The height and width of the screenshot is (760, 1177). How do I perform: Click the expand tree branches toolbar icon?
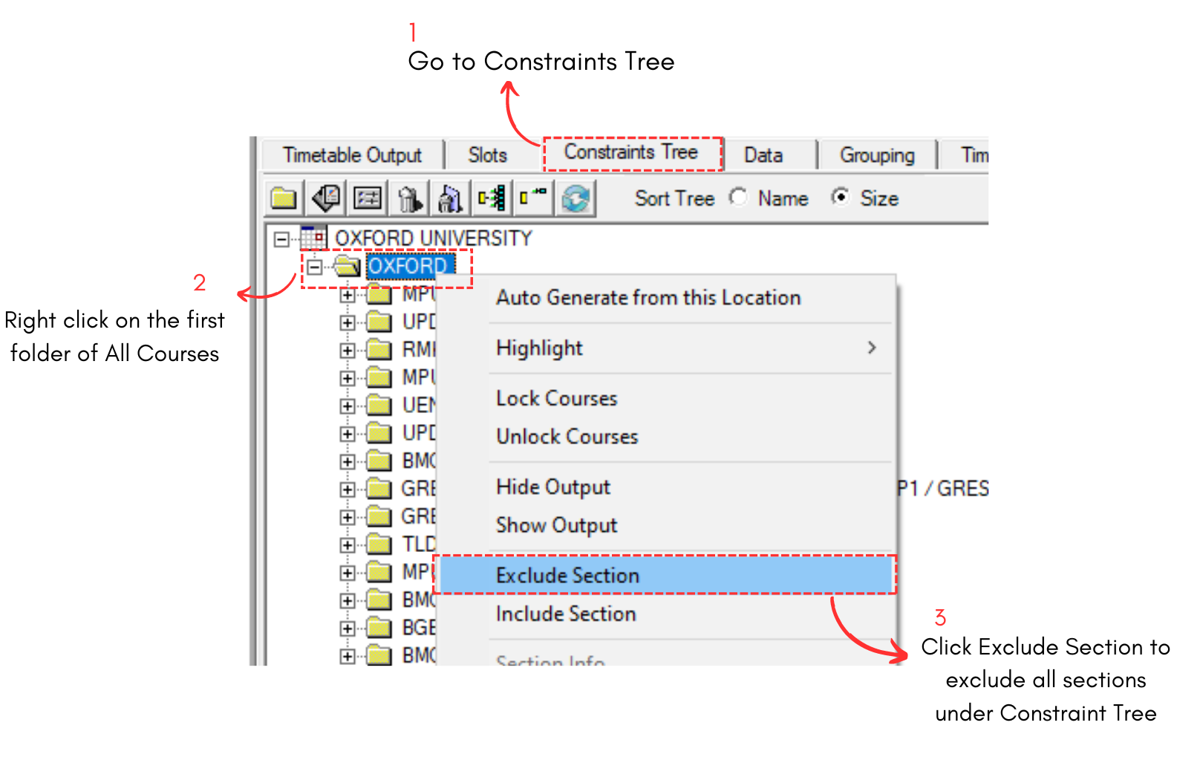492,198
